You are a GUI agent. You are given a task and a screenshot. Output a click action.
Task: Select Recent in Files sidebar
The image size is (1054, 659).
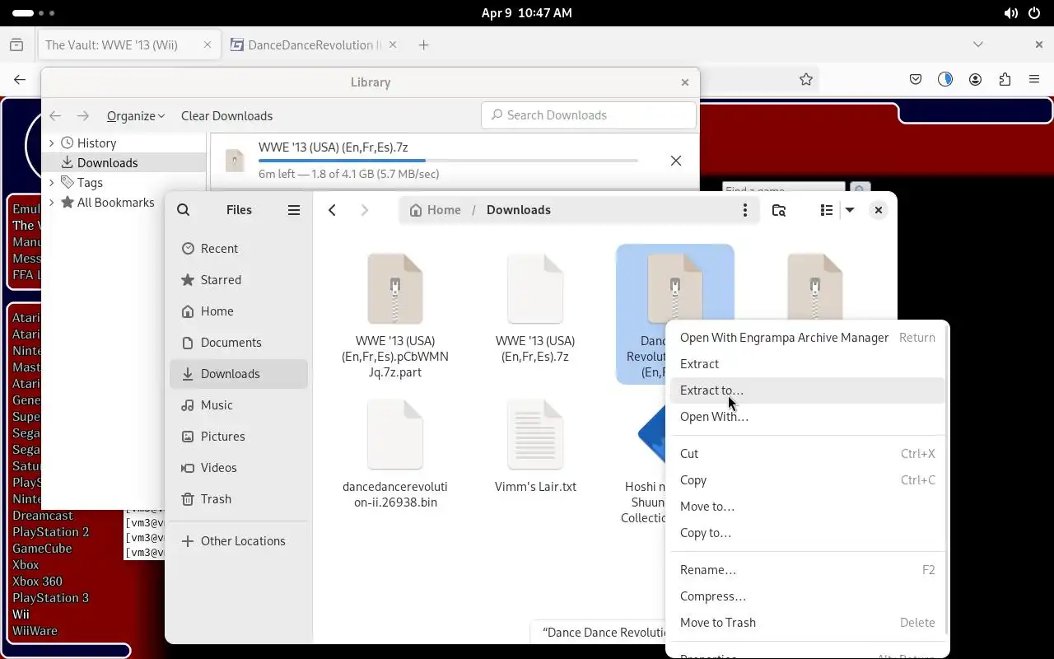pyautogui.click(x=239, y=249)
